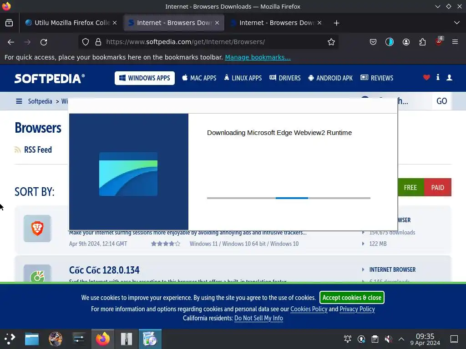466x349 pixels.
Task: Filter by FREE software
Action: [410, 188]
